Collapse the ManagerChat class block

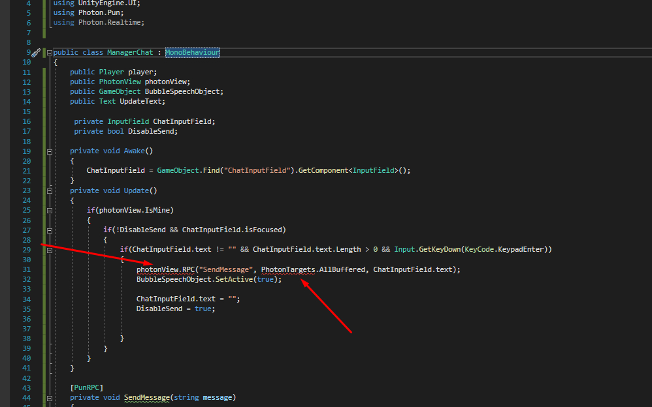[x=50, y=53]
